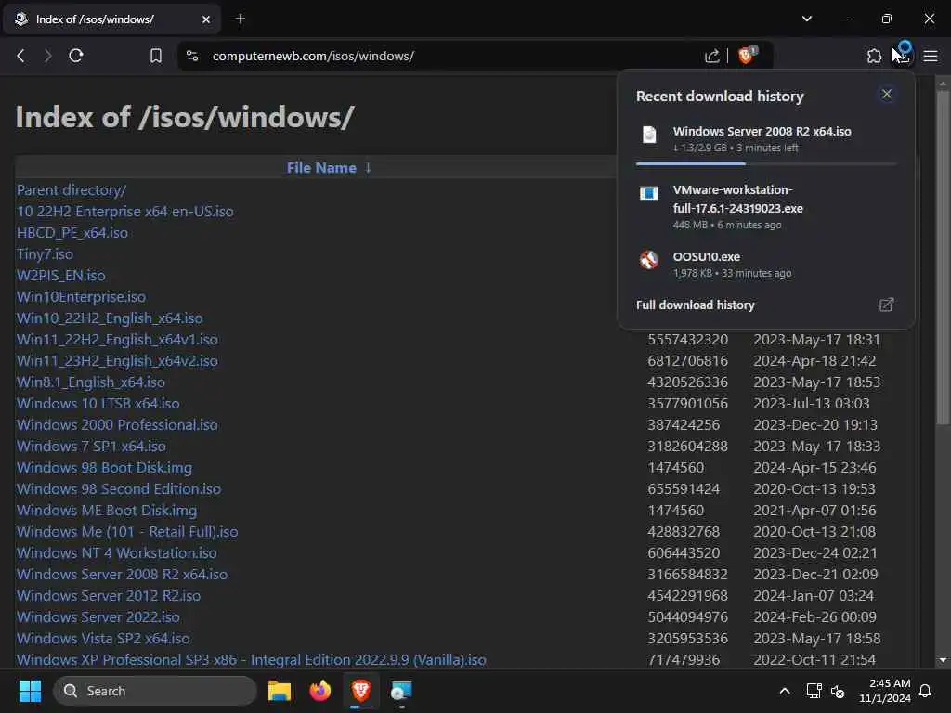Download Tiny7.iso
951x713 pixels.
[45, 254]
